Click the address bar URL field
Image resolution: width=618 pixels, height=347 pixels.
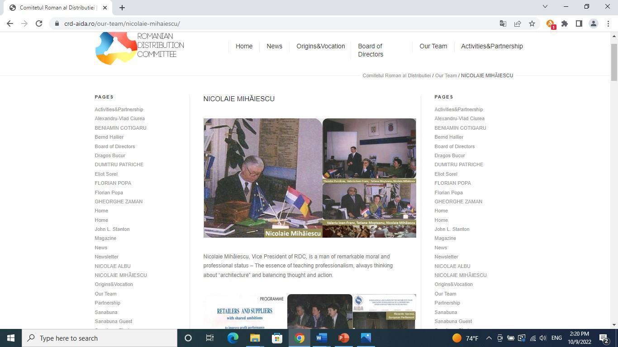pyautogui.click(x=276, y=23)
